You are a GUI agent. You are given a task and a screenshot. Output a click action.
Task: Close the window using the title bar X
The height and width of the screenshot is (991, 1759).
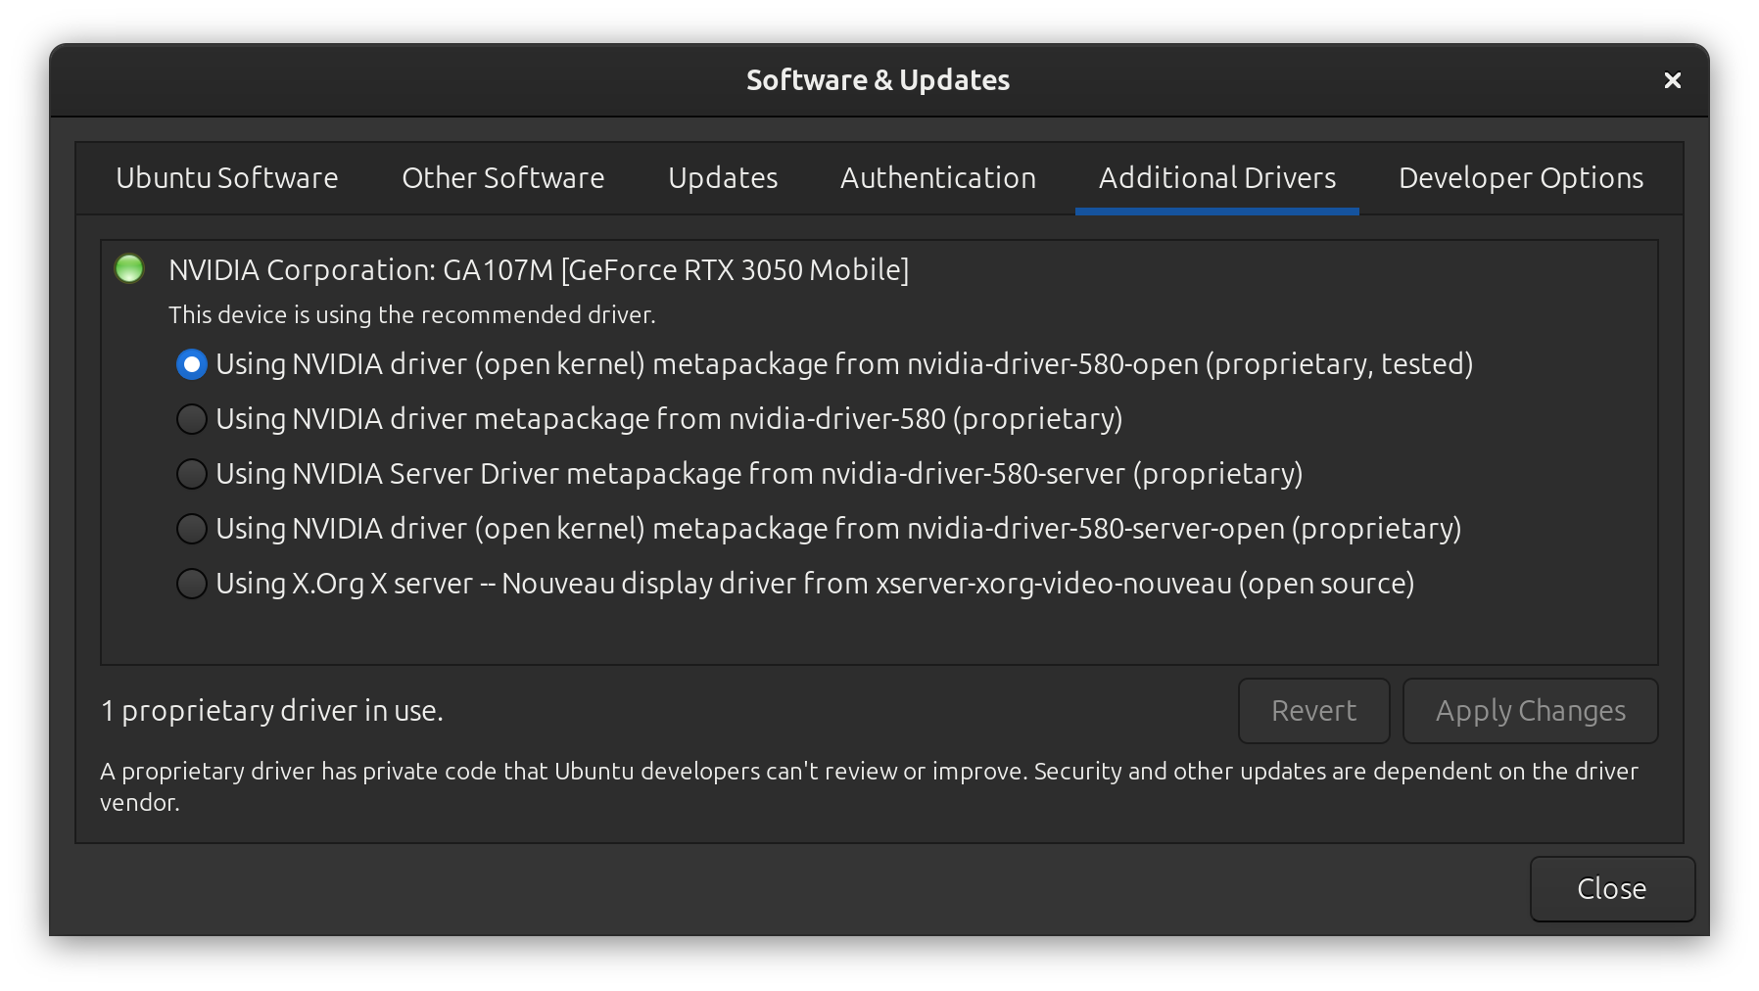tap(1672, 80)
